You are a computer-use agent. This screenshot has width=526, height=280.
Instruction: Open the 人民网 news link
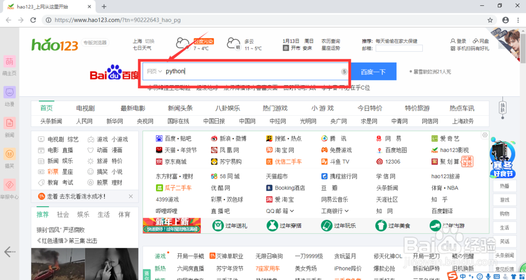[84, 121]
